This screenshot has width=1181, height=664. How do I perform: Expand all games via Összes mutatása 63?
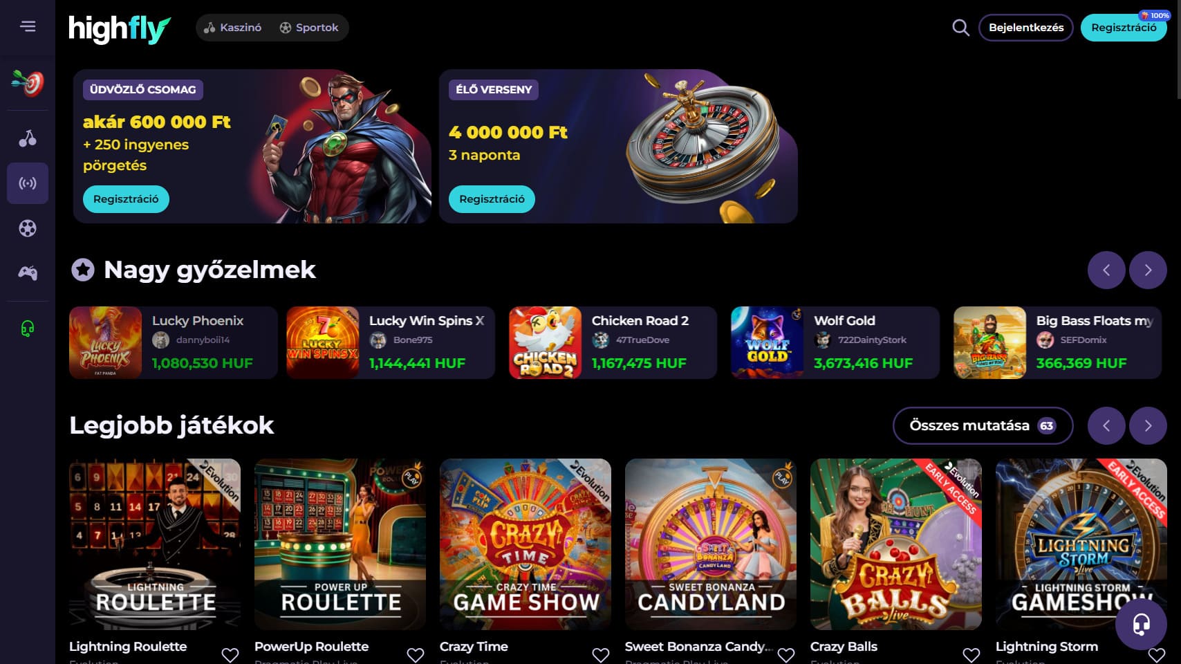[983, 425]
